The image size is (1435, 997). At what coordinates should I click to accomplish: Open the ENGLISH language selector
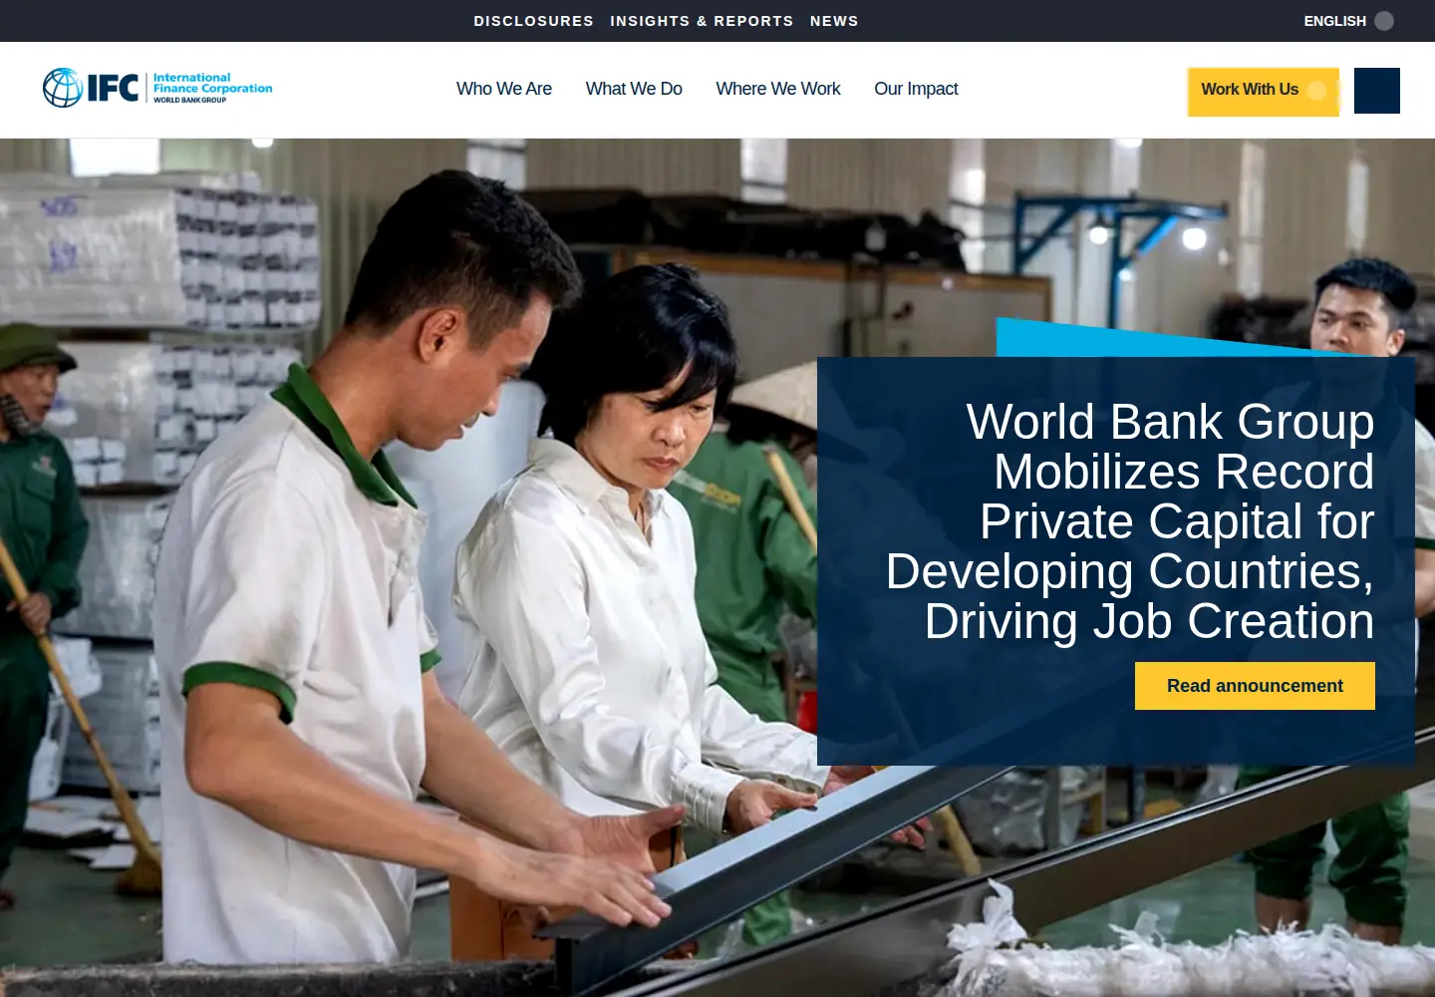coord(1334,21)
